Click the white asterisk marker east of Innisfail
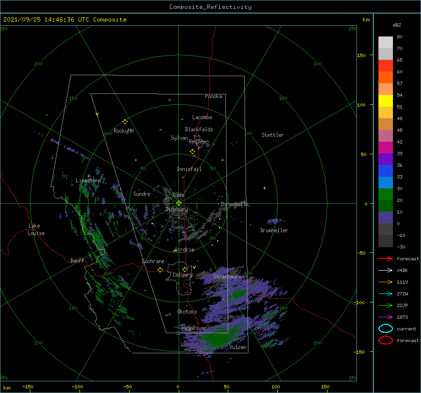The width and height of the screenshot is (421, 393). [222, 160]
